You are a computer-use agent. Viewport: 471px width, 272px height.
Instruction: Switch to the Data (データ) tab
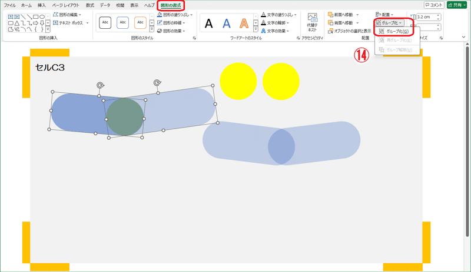pyautogui.click(x=105, y=5)
